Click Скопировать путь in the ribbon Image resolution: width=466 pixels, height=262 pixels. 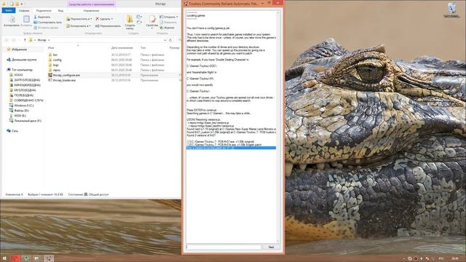[x=48, y=23]
